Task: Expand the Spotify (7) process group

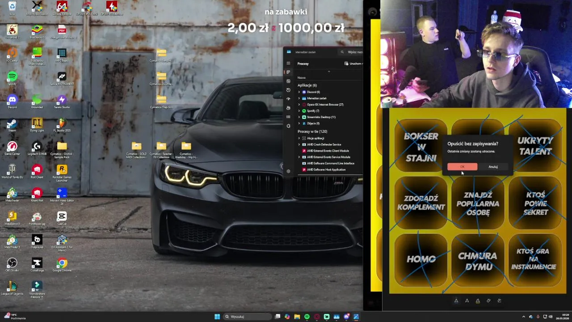Action: click(299, 111)
